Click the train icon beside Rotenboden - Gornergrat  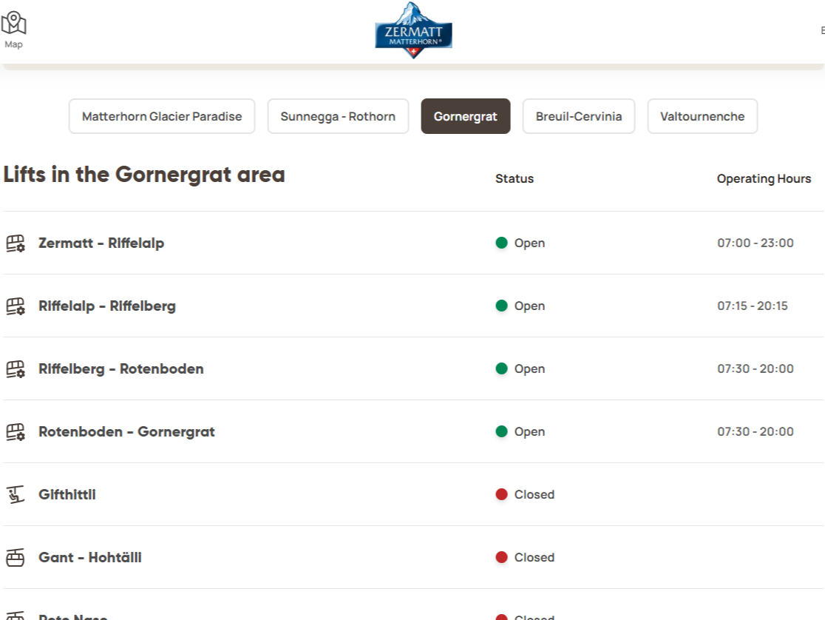(x=16, y=432)
